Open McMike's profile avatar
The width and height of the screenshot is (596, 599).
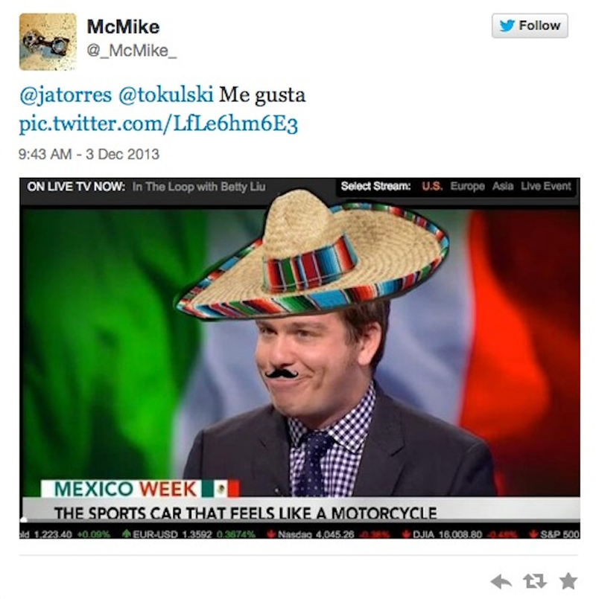pos(48,42)
